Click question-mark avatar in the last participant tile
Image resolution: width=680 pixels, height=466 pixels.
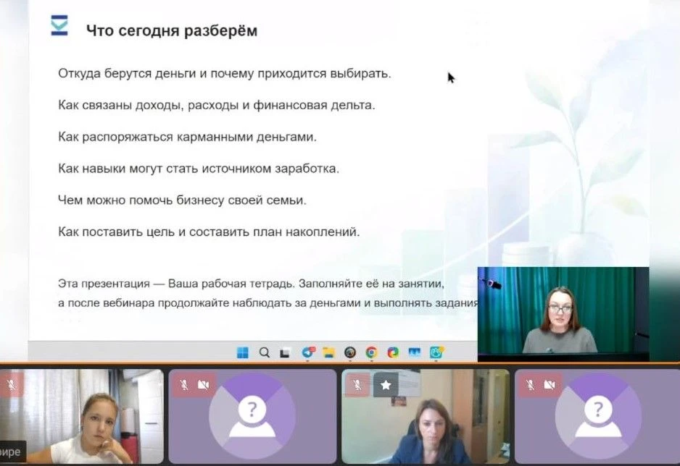click(598, 417)
